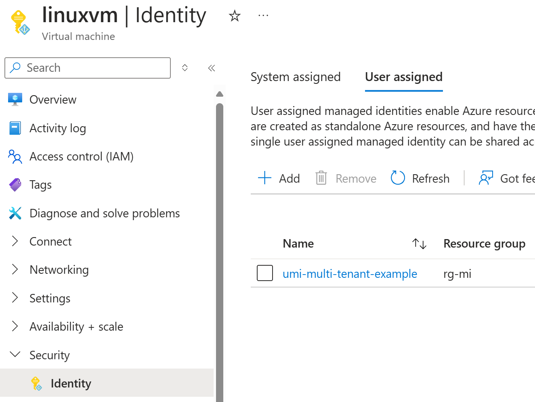The width and height of the screenshot is (535, 402).
Task: Select the umi-multi-tenant-example checkbox
Action: click(x=265, y=273)
